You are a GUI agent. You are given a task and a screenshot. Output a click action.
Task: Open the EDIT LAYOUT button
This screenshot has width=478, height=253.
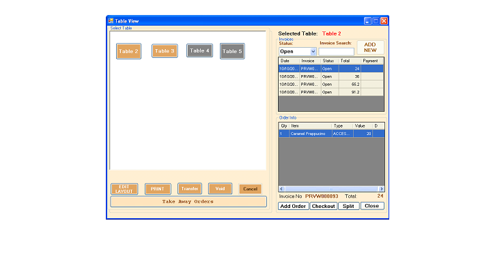pyautogui.click(x=124, y=189)
